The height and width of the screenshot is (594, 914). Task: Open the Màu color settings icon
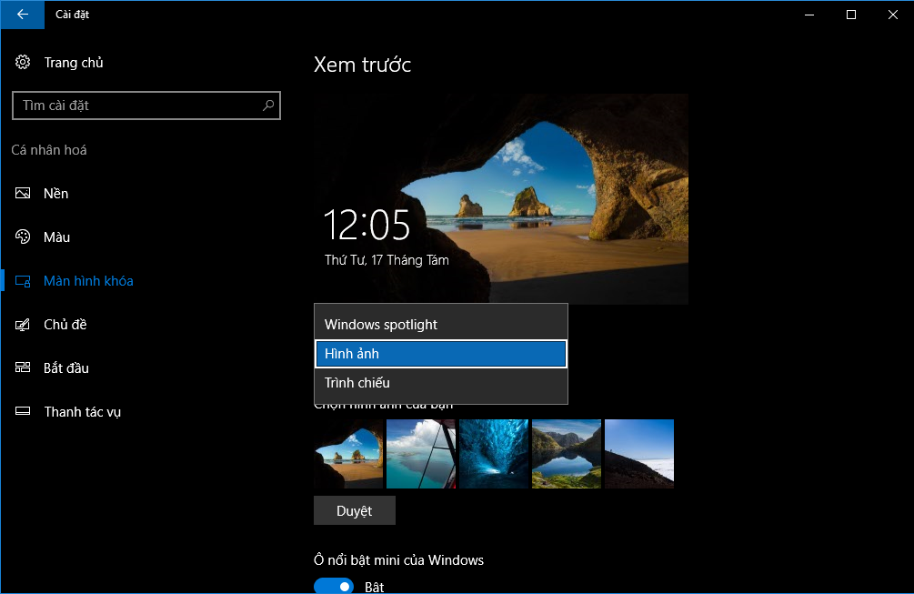point(22,237)
